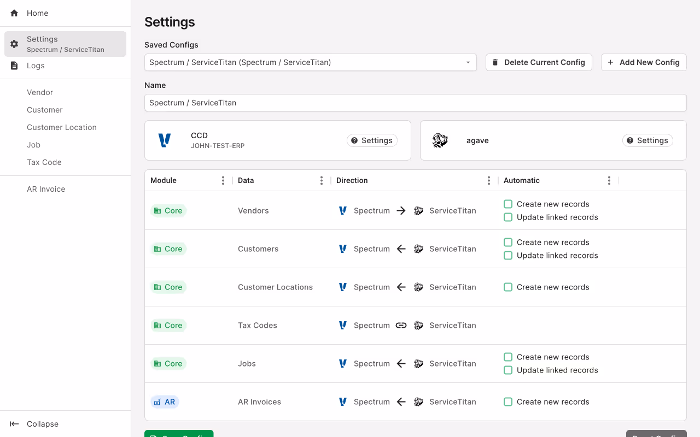The height and width of the screenshot is (437, 700).
Task: Click the right arrow direction icon in Vendors row
Action: [x=401, y=211]
